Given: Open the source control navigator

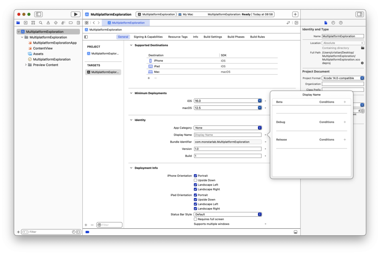Looking at the screenshot, I should click(26, 23).
